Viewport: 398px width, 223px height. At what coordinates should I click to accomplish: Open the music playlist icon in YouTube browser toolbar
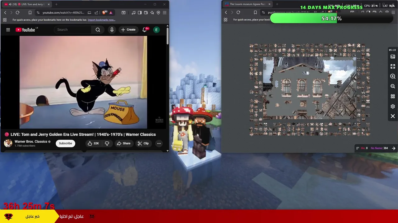pos(133,12)
